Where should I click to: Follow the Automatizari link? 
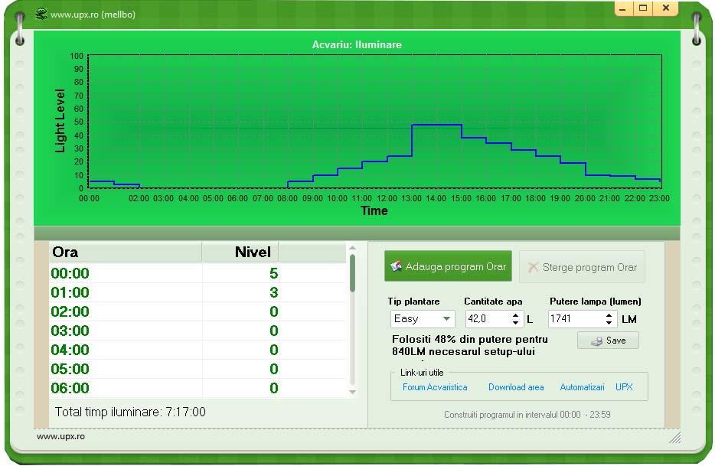(x=582, y=387)
